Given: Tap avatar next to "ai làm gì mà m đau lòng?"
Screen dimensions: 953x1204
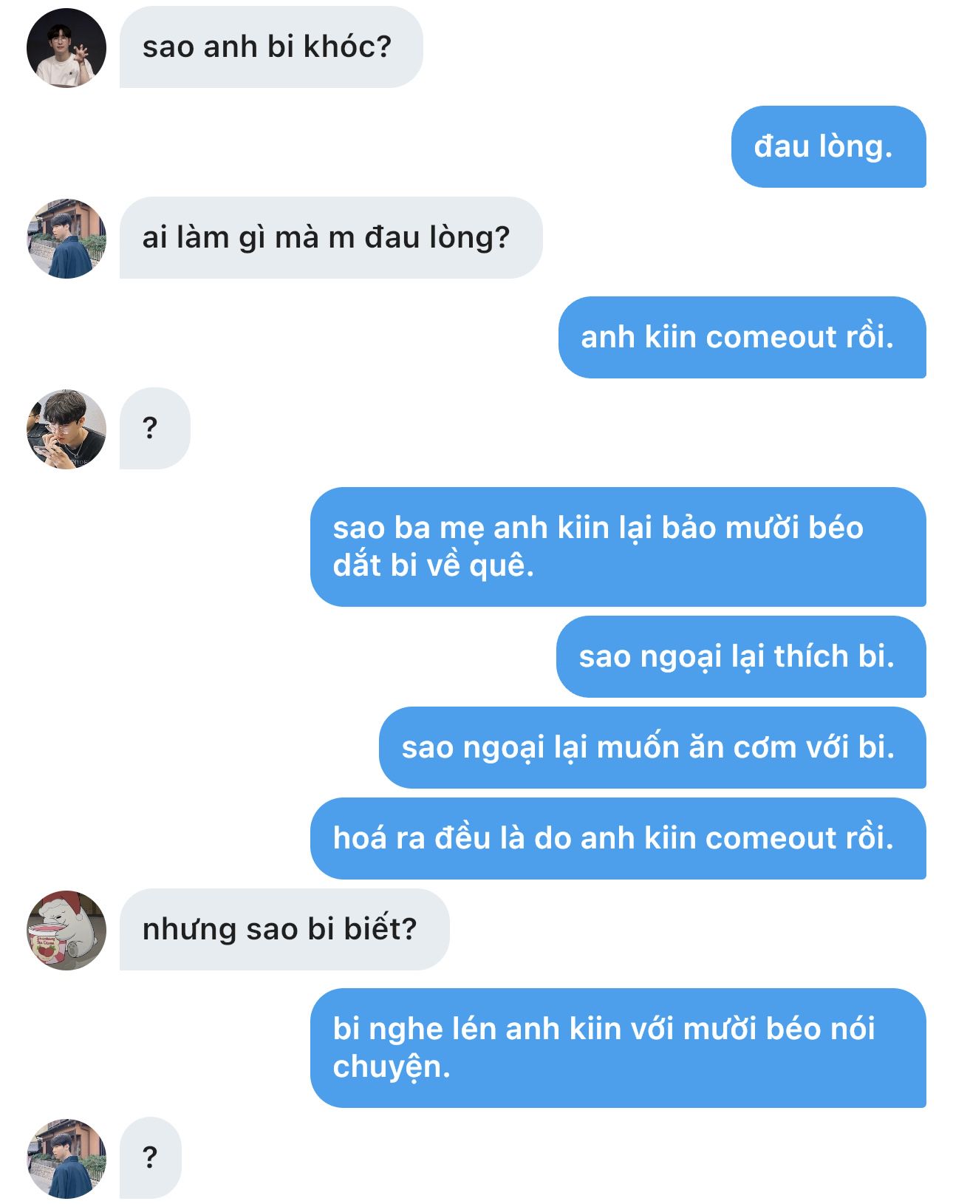Looking at the screenshot, I should coord(66,239).
